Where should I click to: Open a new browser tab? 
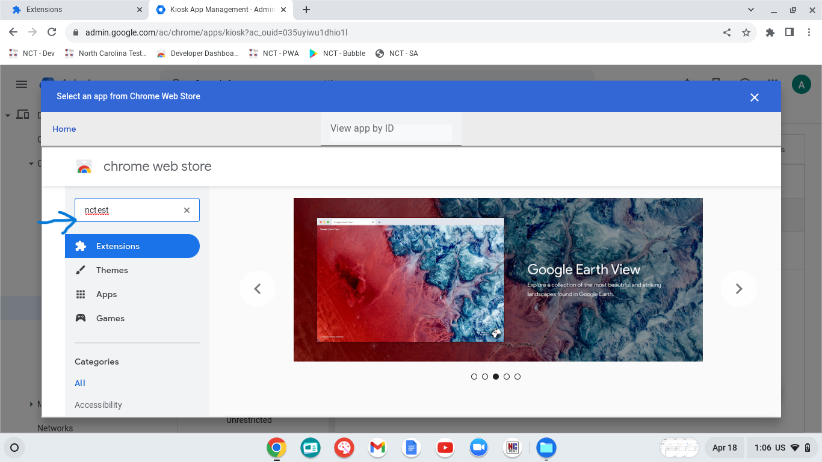click(x=306, y=10)
